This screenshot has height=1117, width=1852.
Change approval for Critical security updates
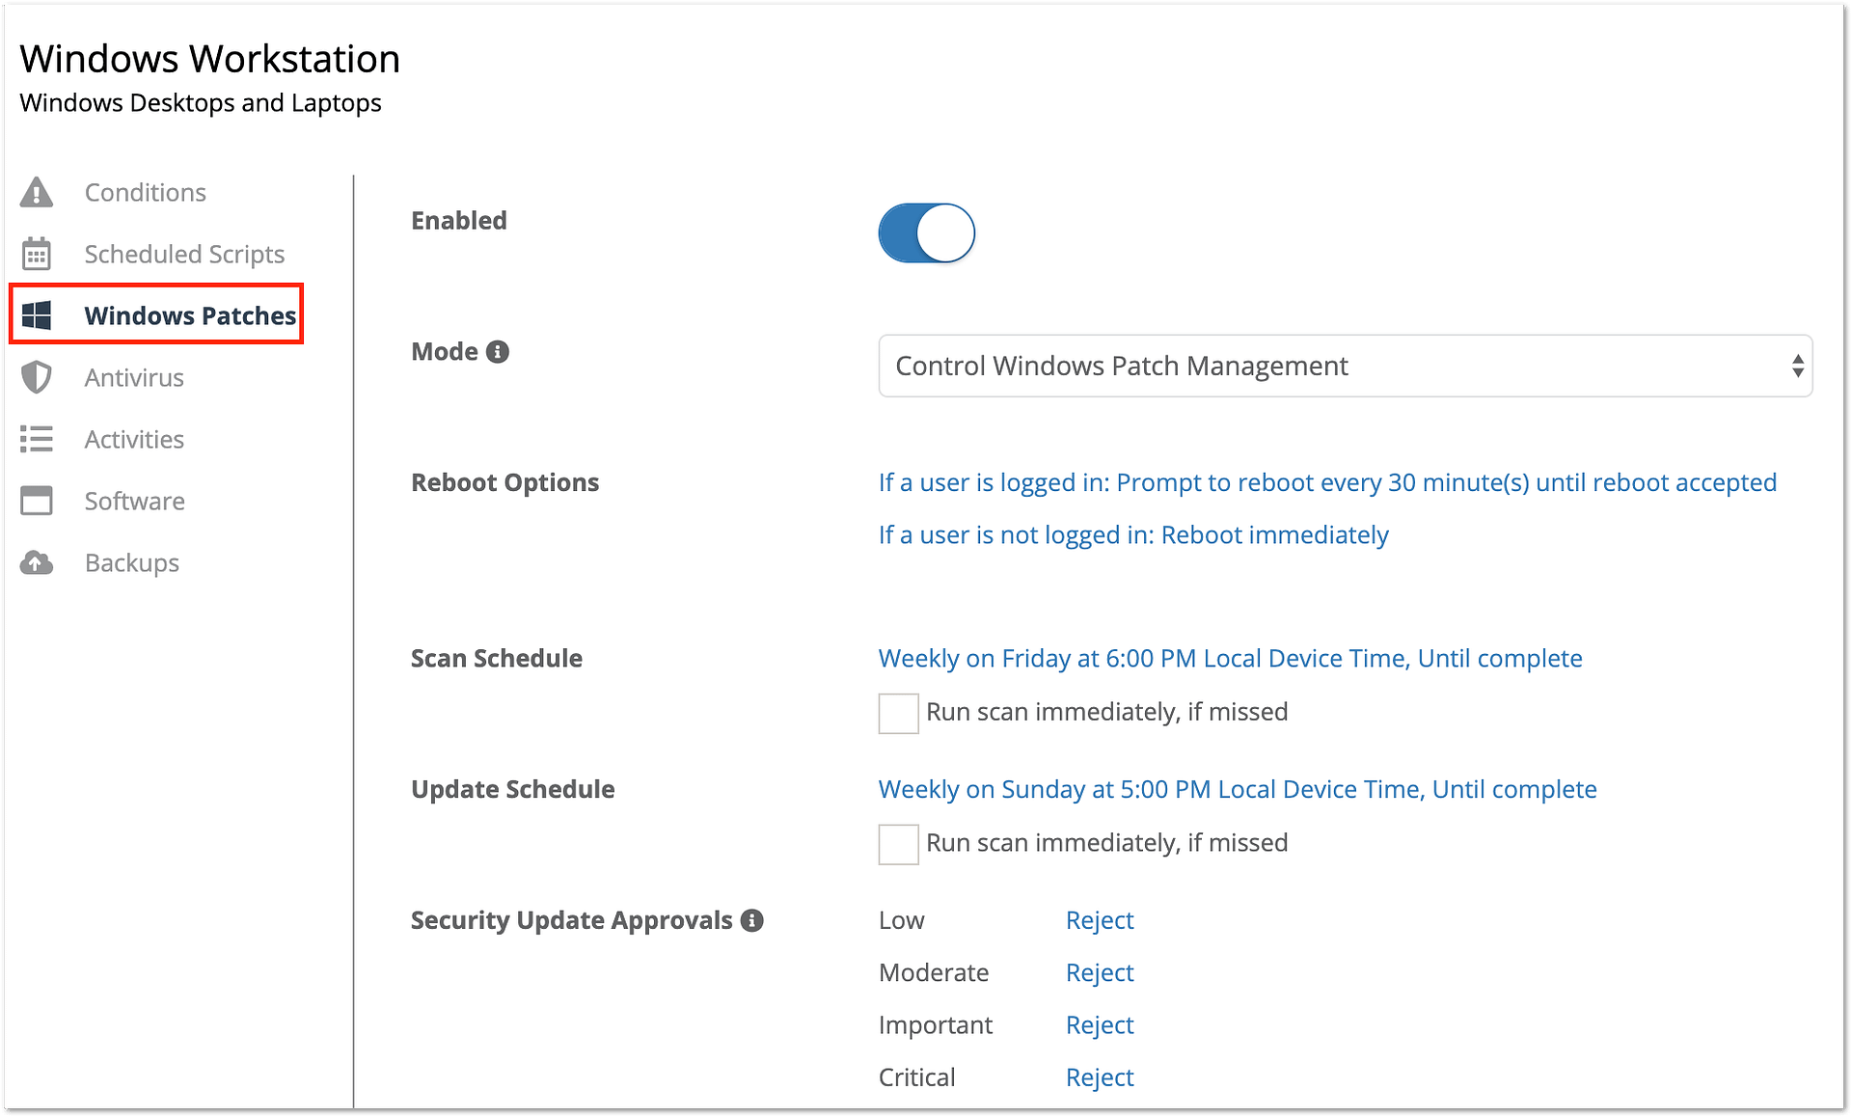tap(1099, 1077)
